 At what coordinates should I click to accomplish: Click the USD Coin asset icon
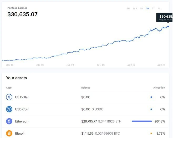point(9,109)
